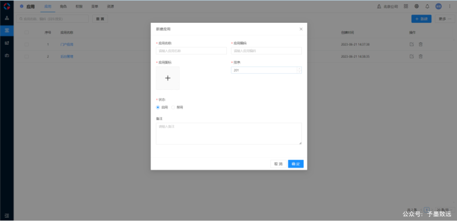Click the timestamp 2023-06-21 14:37:38
This screenshot has width=457, height=221.
coord(355,44)
